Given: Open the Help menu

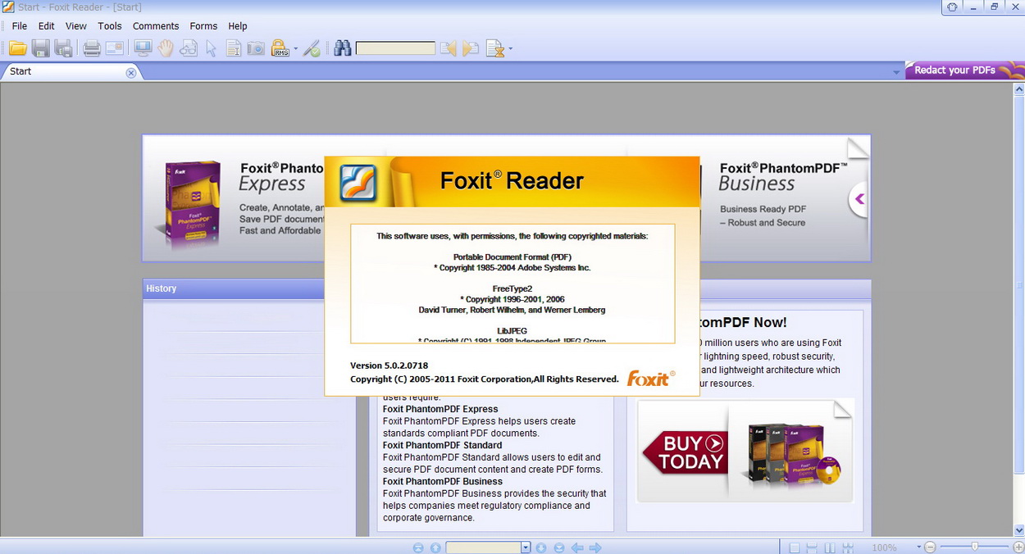Looking at the screenshot, I should pos(238,26).
